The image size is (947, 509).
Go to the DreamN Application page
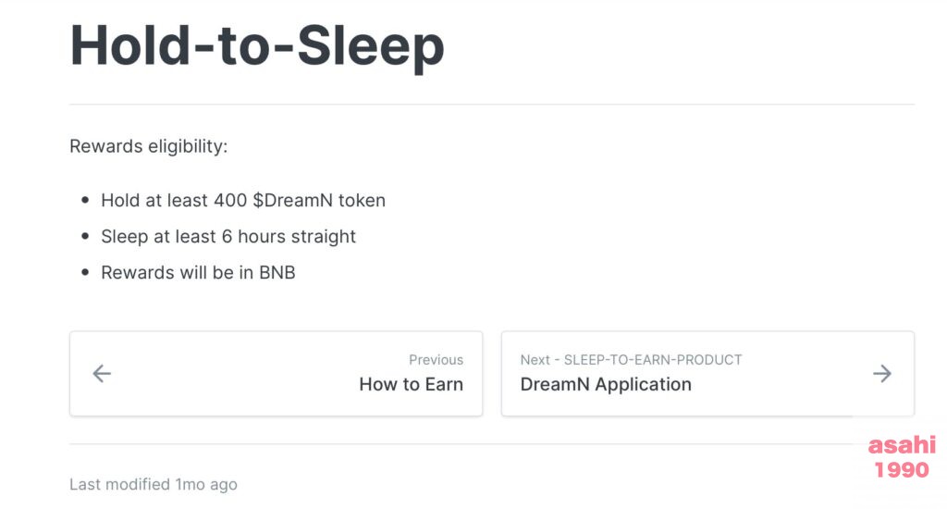pos(606,384)
